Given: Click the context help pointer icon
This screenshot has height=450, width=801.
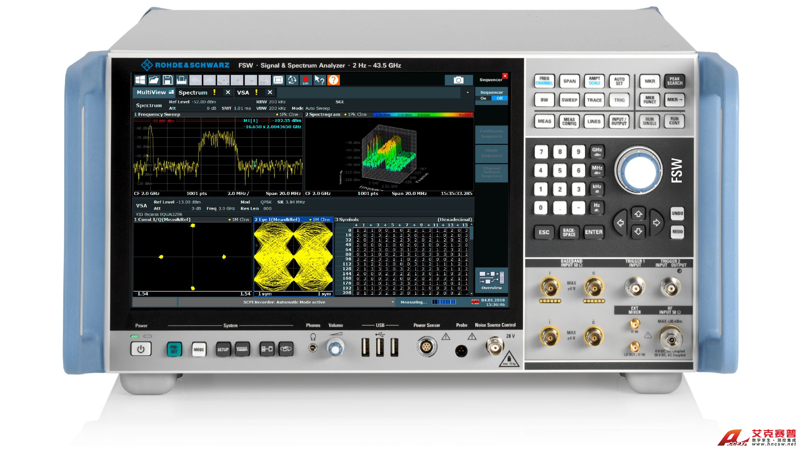Looking at the screenshot, I should tap(320, 80).
